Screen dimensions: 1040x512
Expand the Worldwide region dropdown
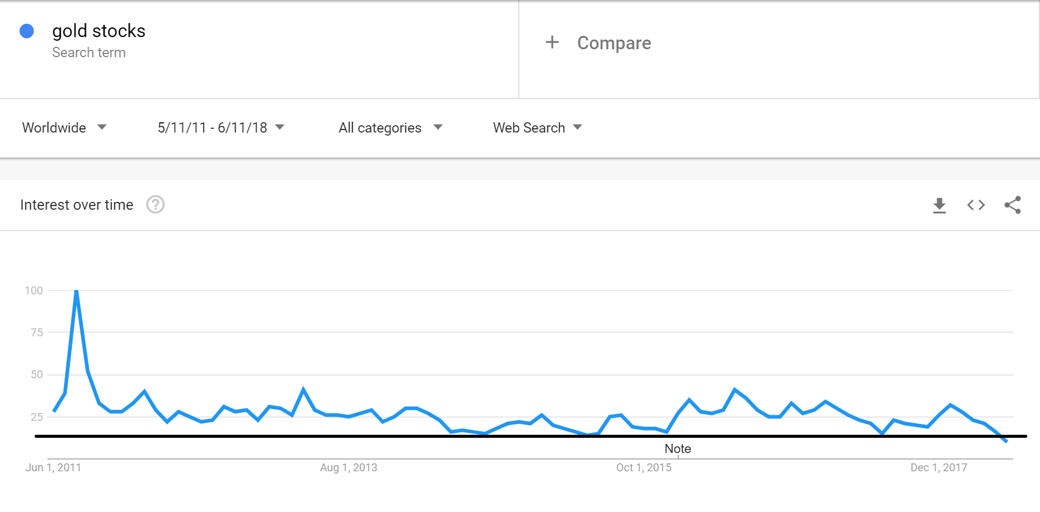(65, 128)
